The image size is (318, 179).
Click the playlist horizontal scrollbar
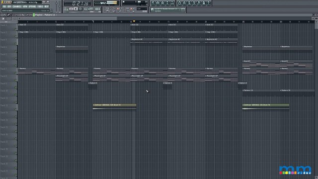click(x=70, y=18)
